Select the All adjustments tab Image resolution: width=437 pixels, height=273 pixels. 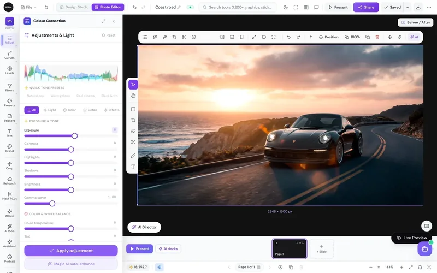32,110
